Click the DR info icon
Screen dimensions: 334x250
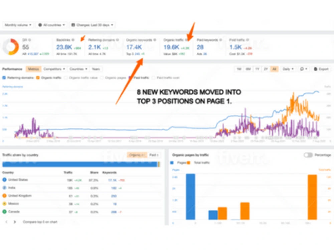click(x=30, y=40)
